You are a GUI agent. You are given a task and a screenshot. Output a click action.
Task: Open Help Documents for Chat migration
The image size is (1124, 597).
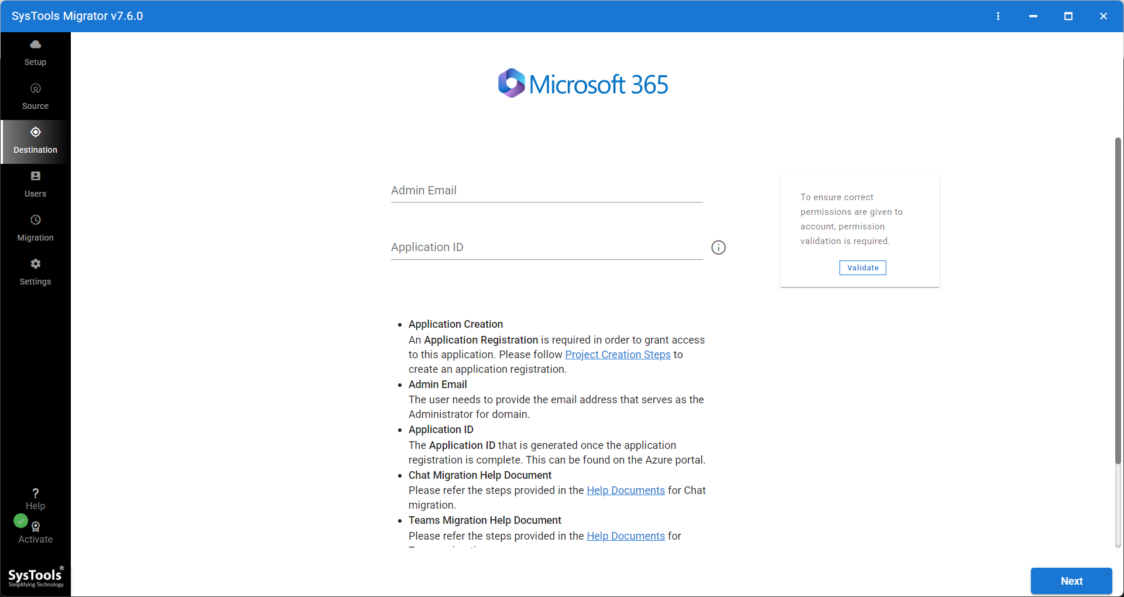[x=625, y=490]
